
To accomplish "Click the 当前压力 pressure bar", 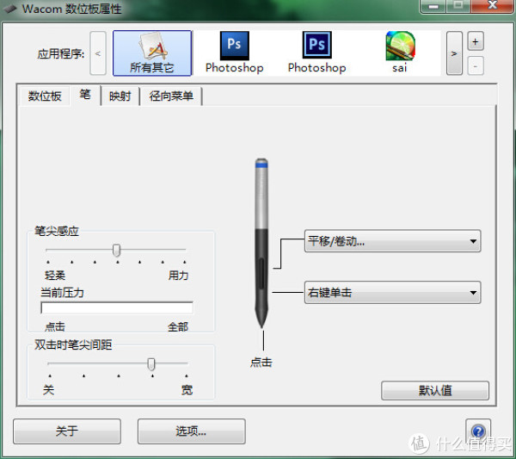I will pyautogui.click(x=117, y=307).
